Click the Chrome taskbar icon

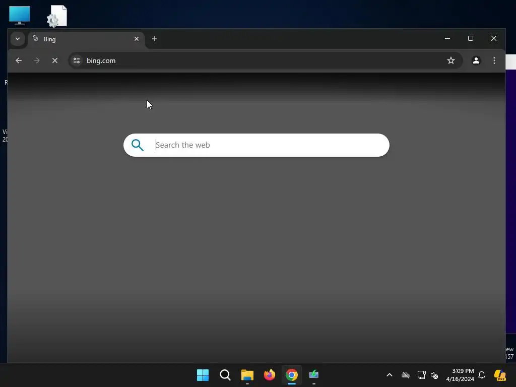(292, 375)
